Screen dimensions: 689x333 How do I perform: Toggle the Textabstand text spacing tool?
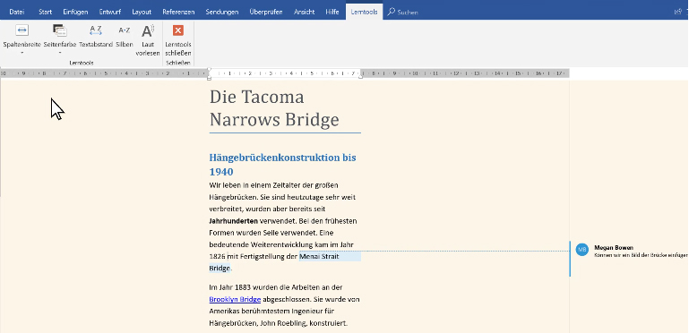point(96,36)
